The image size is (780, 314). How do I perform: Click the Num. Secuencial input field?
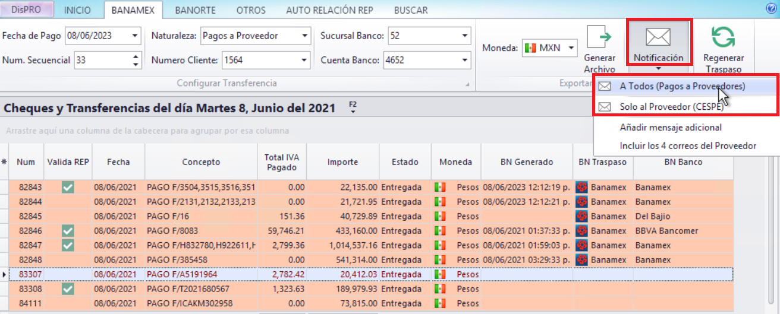pyautogui.click(x=102, y=60)
